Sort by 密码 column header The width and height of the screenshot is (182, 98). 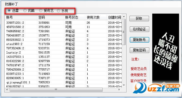pos(50,17)
